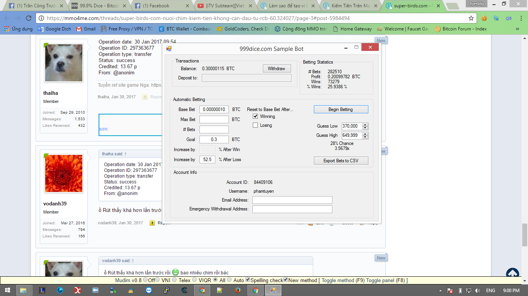Select the Mudim VIQR radio button
The width and height of the screenshot is (528, 296).
click(x=194, y=280)
